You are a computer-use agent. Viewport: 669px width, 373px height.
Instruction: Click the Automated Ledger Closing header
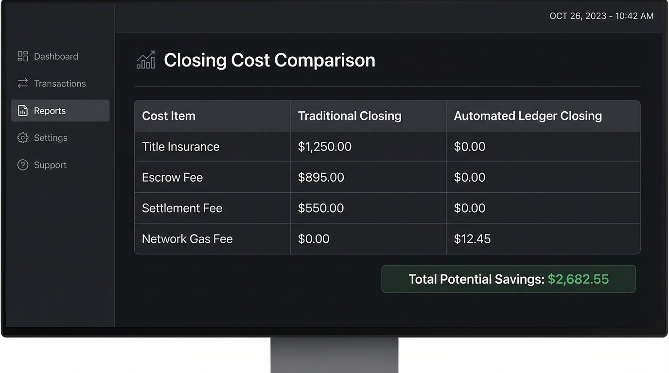528,116
